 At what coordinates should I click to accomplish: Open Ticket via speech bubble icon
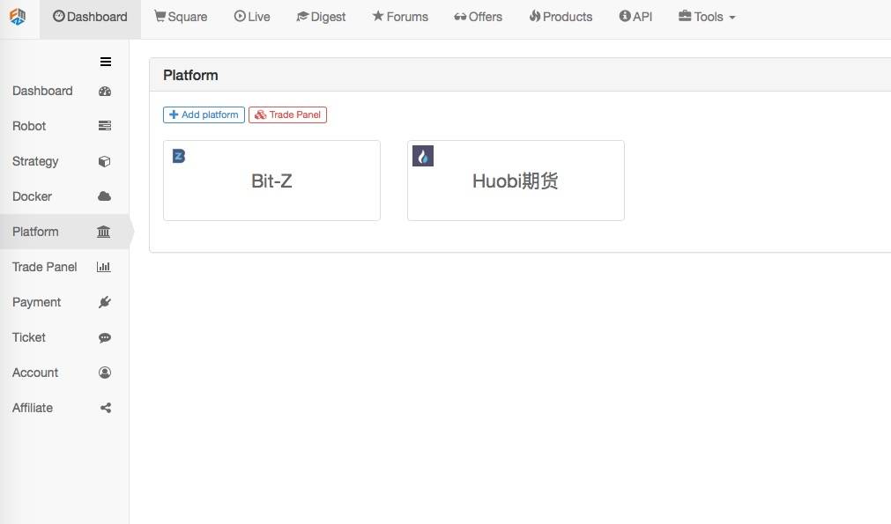pyautogui.click(x=105, y=338)
